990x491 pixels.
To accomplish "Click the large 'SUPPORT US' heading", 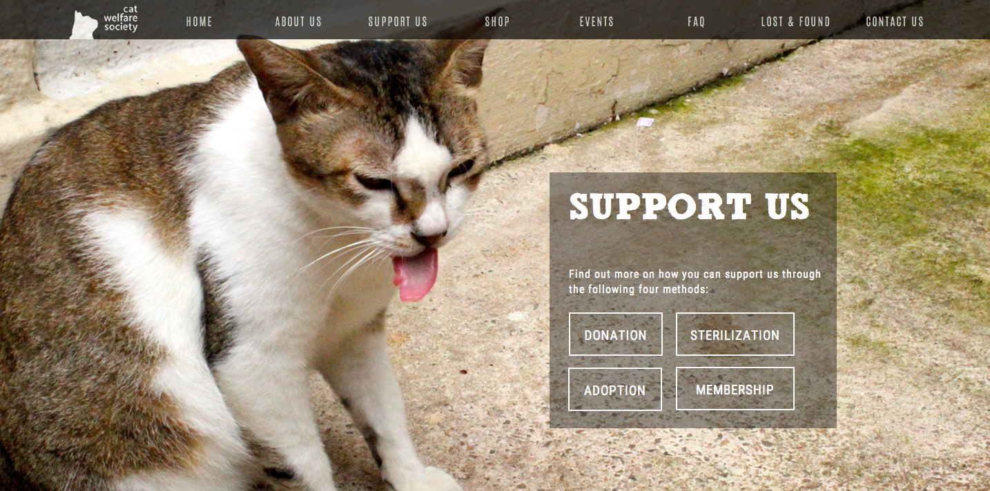I will coord(689,206).
